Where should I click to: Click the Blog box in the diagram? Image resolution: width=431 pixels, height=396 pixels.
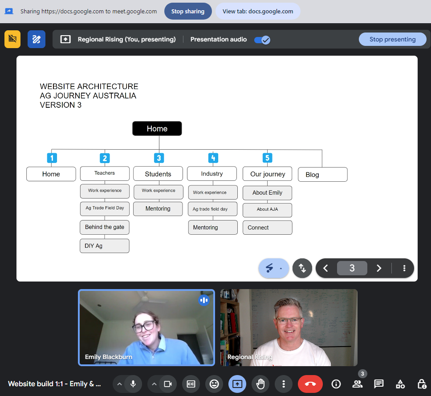click(x=323, y=174)
